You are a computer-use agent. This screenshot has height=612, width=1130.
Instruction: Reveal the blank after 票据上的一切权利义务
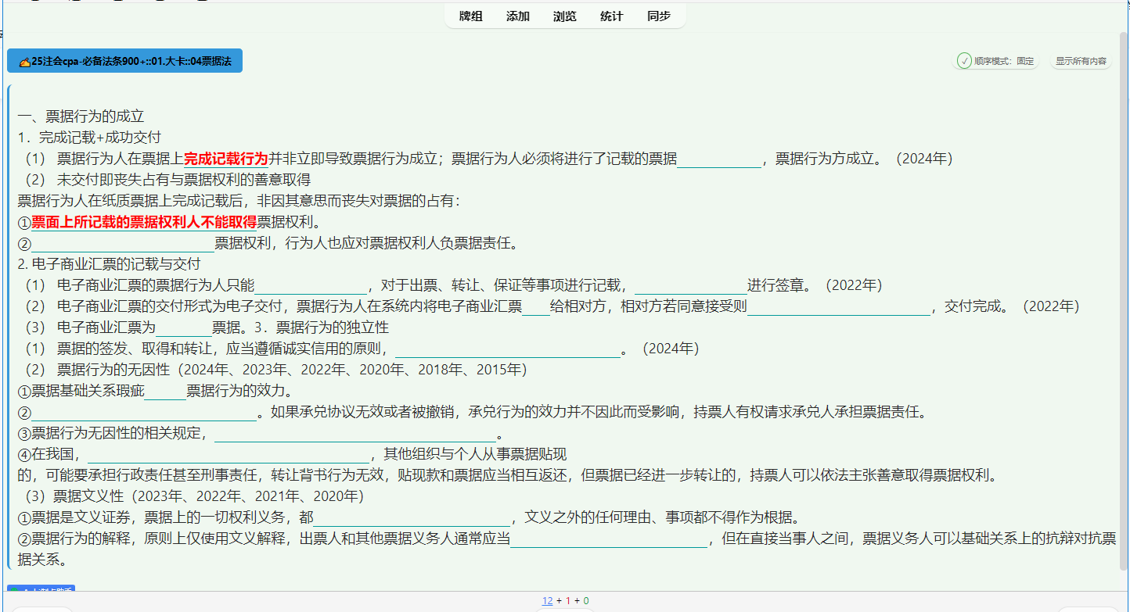(411, 516)
